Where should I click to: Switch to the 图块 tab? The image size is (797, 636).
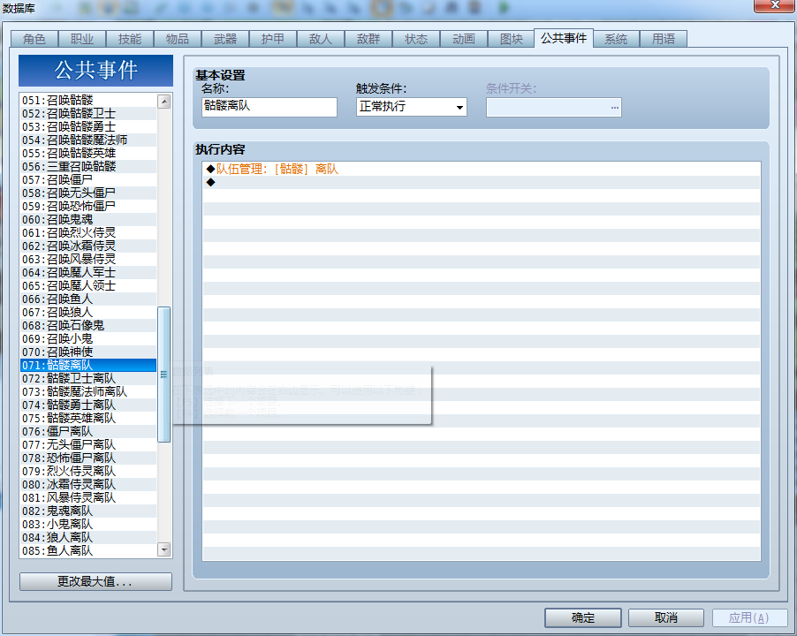pos(512,39)
